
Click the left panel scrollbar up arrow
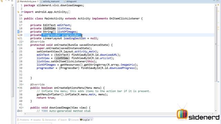point(12,5)
